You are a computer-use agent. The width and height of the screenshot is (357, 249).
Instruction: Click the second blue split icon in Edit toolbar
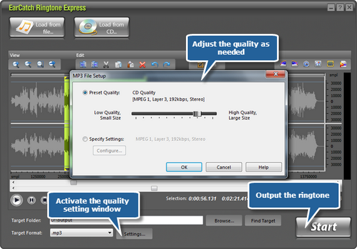click(x=95, y=64)
